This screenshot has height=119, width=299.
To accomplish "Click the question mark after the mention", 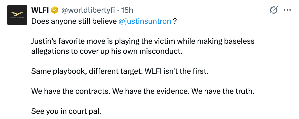I will [175, 21].
